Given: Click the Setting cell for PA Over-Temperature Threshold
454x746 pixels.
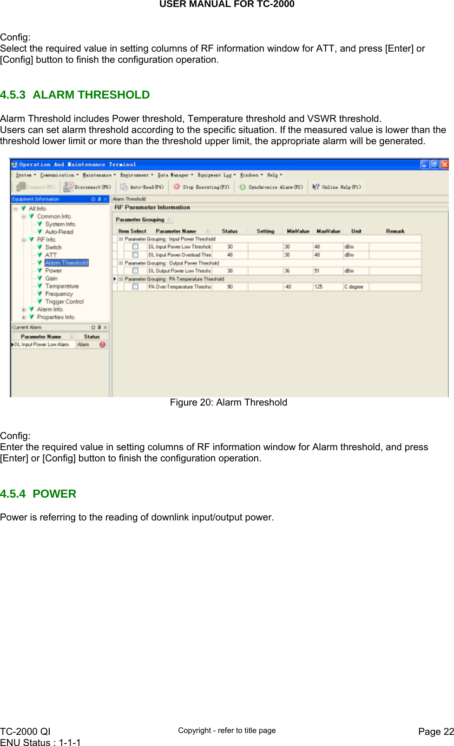Looking at the screenshot, I should click(265, 286).
